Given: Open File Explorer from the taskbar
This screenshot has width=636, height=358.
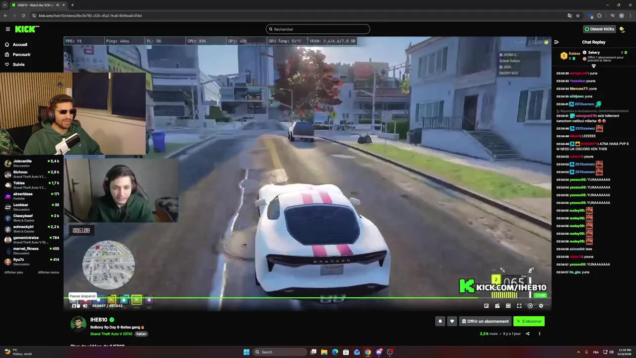Looking at the screenshot, I should click(324, 352).
